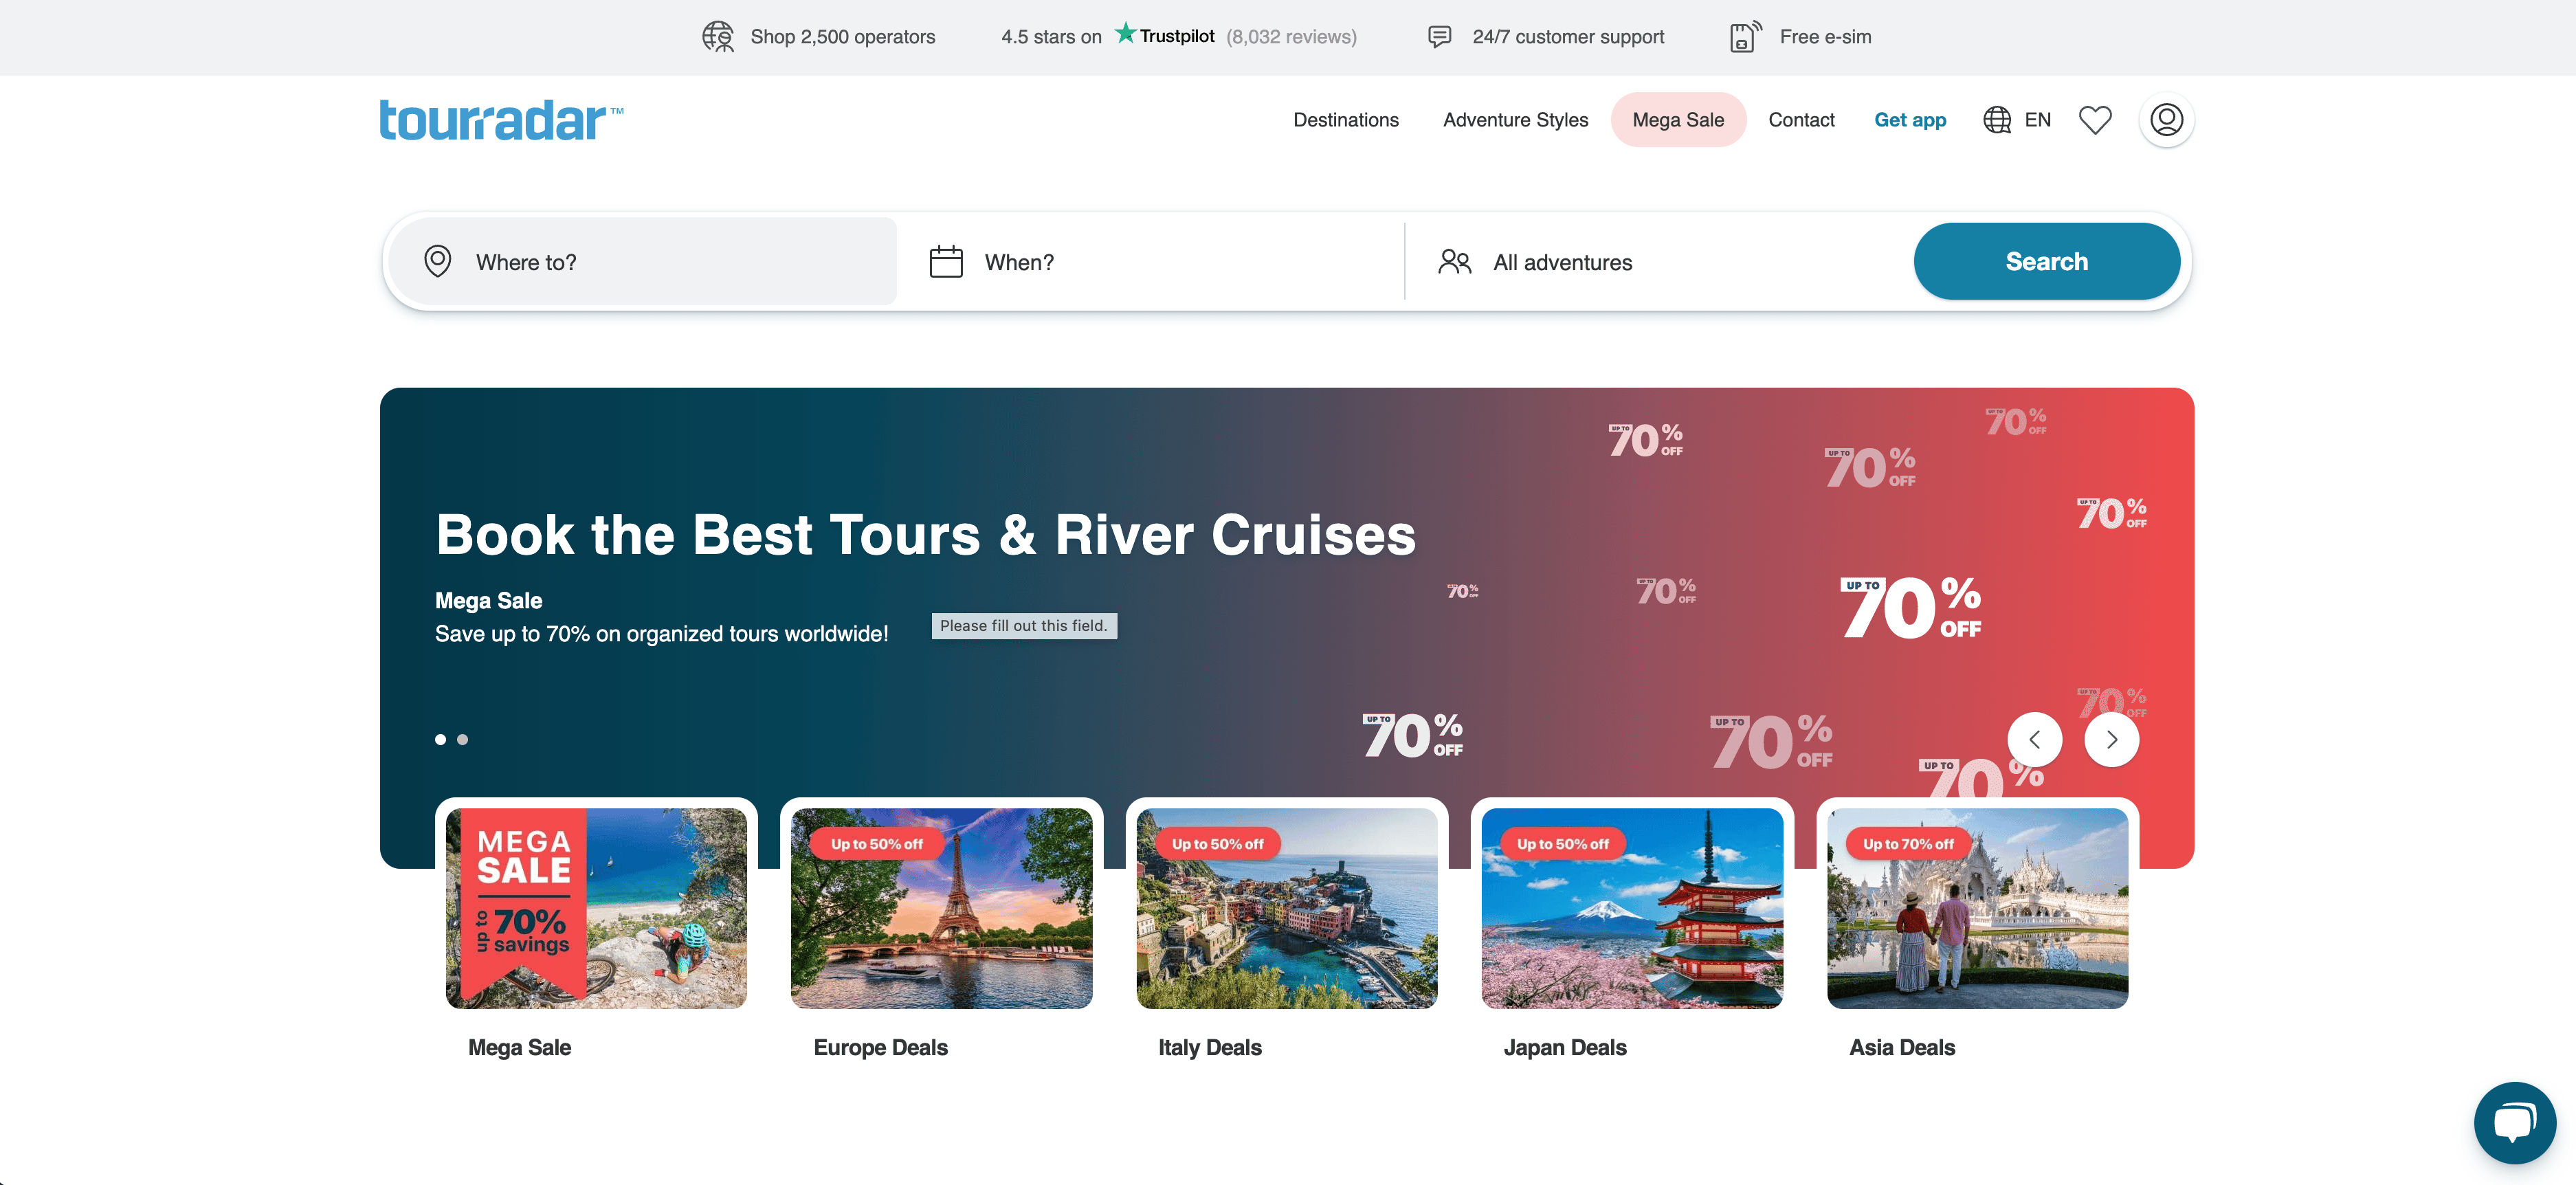Click the location pin icon

438,261
